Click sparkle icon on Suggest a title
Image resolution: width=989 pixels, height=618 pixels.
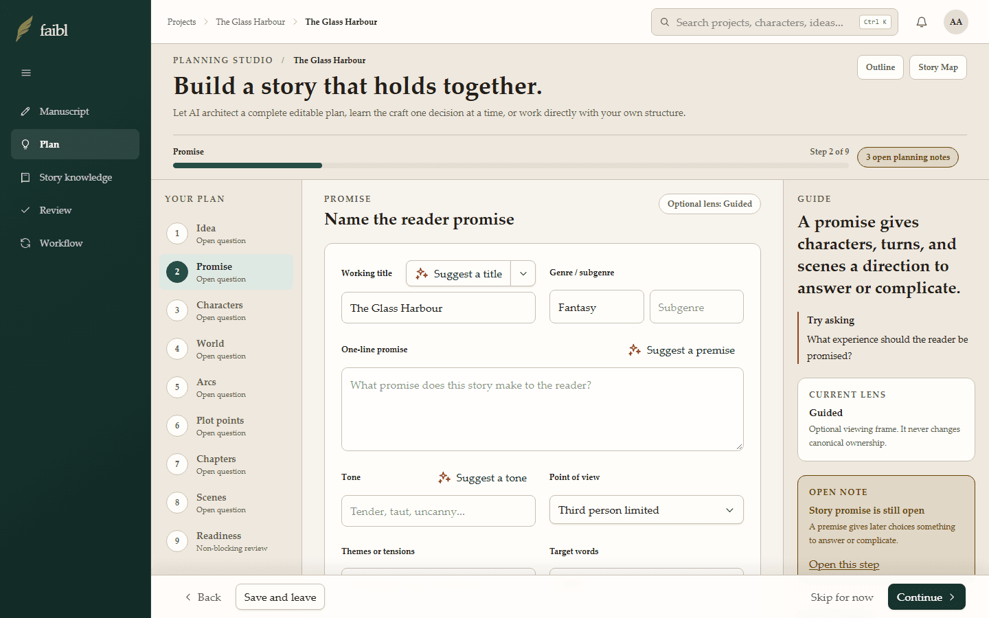click(x=422, y=273)
